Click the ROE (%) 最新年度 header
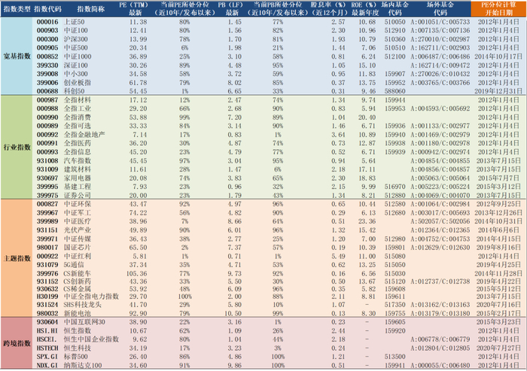The width and height of the screenshot is (527, 371). 364,9
